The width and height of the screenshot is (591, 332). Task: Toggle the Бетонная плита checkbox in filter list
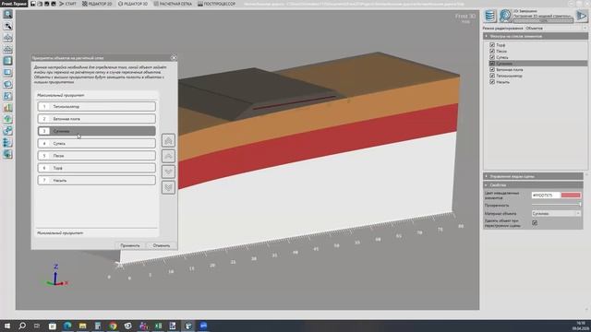492,69
